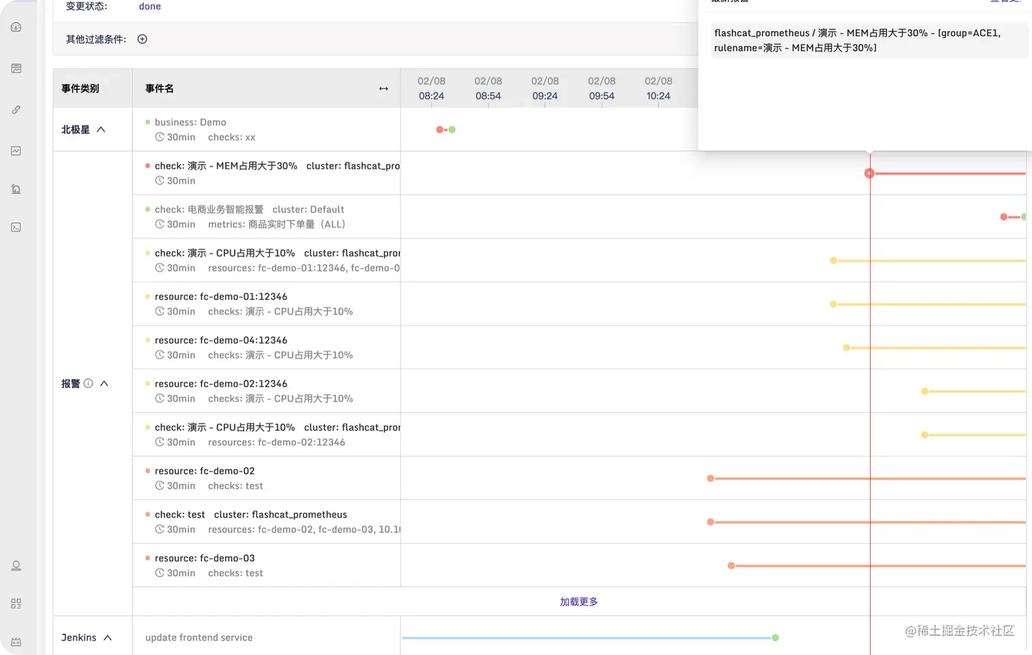Open the link integrations icon in sidebar

click(16, 110)
